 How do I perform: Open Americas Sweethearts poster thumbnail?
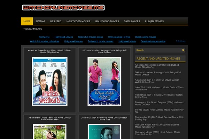49,81
